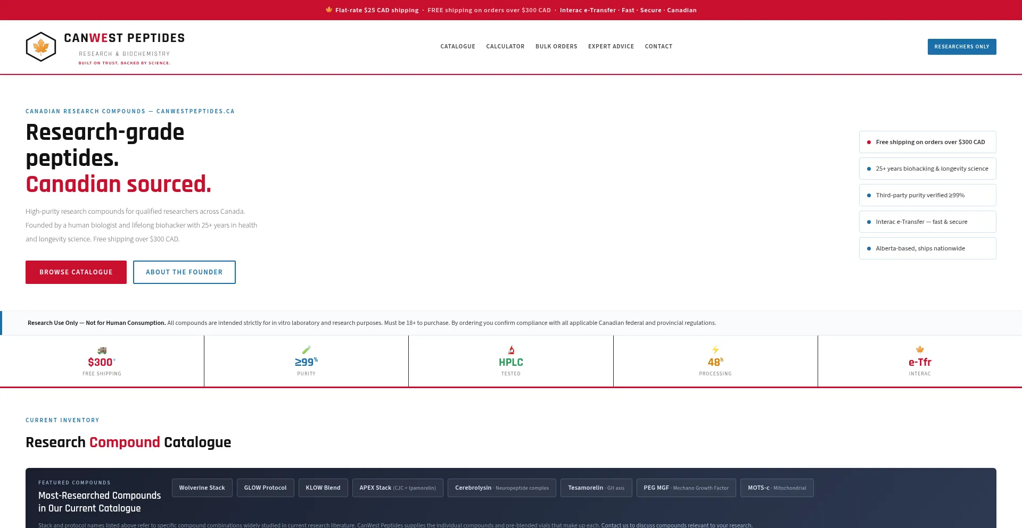Viewport: 1022px width, 528px height.
Task: Click the $300 Free Shipping stat
Action: 102,361
